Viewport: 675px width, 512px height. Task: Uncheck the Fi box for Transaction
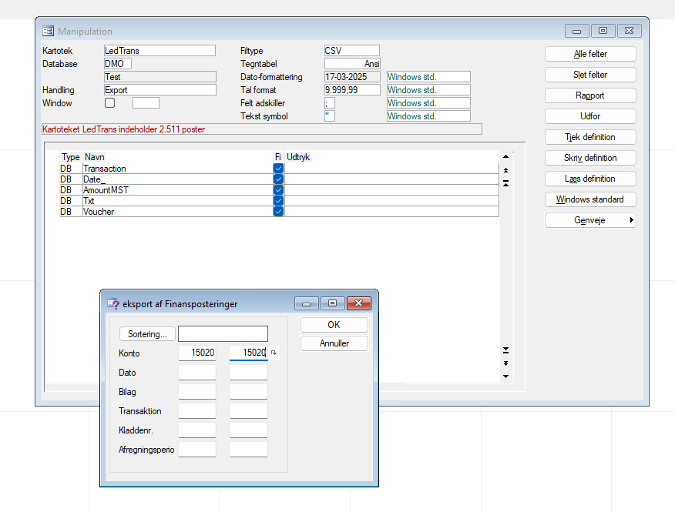(x=278, y=168)
